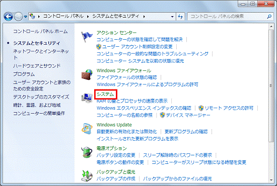Open コンピューターの一般的な問題のトラブルシューティング

click(x=153, y=54)
